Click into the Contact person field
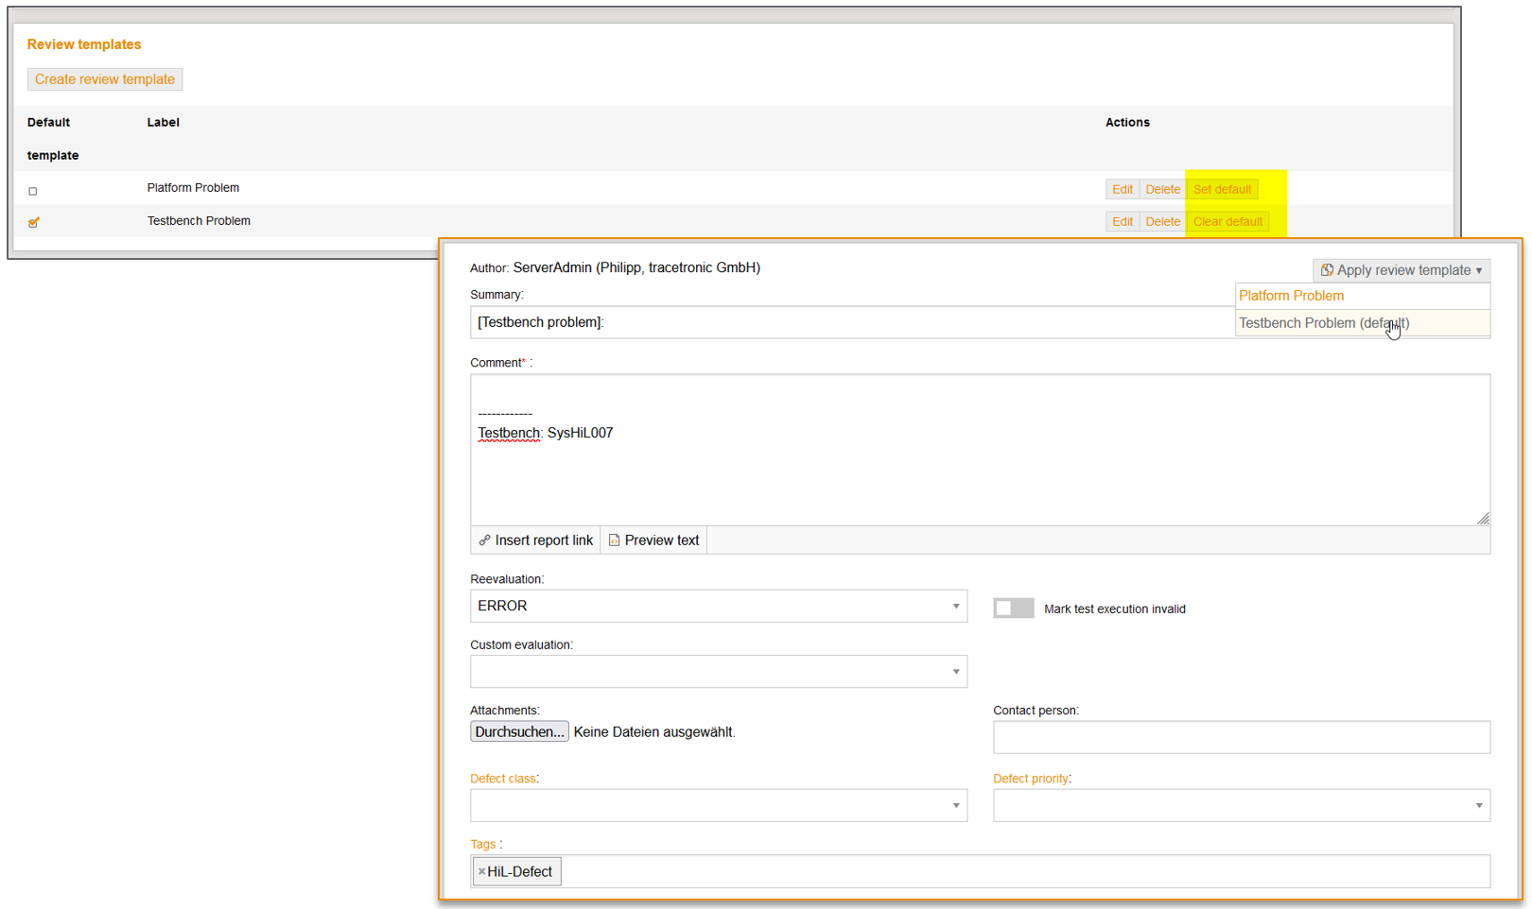 (x=1241, y=738)
